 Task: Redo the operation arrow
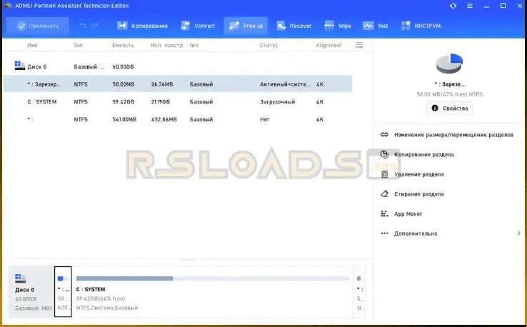[95, 26]
